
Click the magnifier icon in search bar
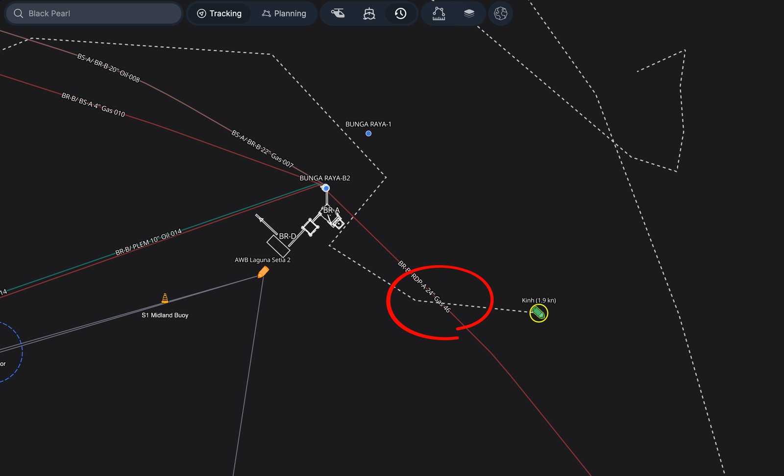(x=19, y=13)
